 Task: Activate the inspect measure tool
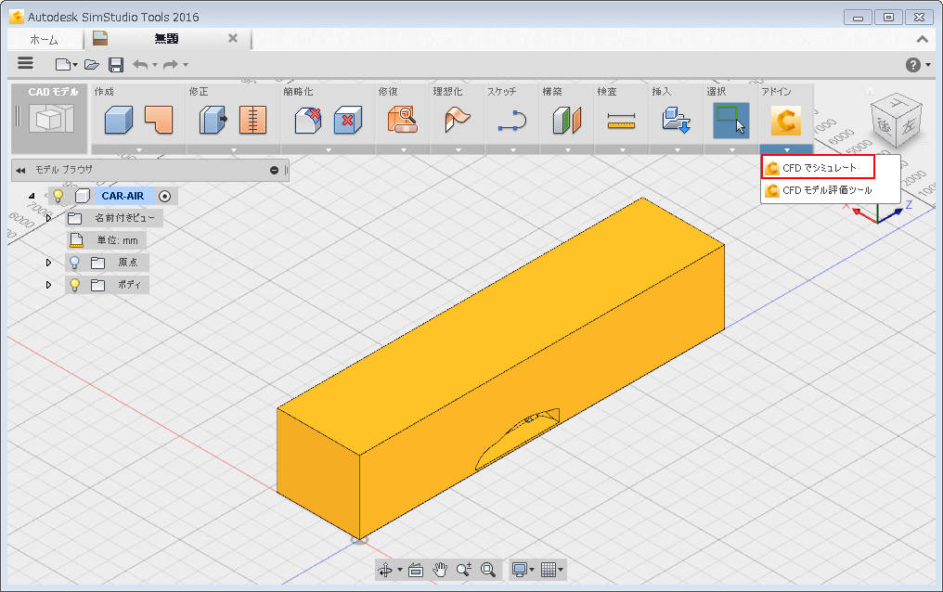coord(622,120)
